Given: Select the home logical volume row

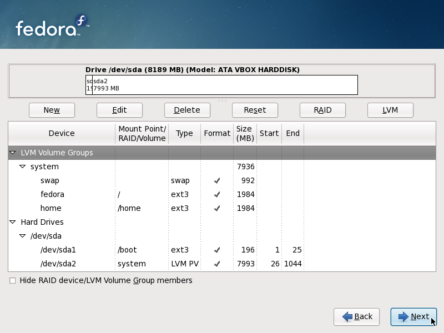Looking at the screenshot, I should click(221, 208).
